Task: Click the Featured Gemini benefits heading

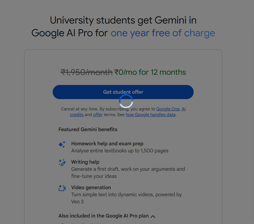Action: (x=88, y=129)
